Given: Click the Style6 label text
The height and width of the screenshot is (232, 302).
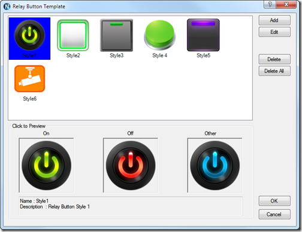Looking at the screenshot, I should tap(30, 99).
